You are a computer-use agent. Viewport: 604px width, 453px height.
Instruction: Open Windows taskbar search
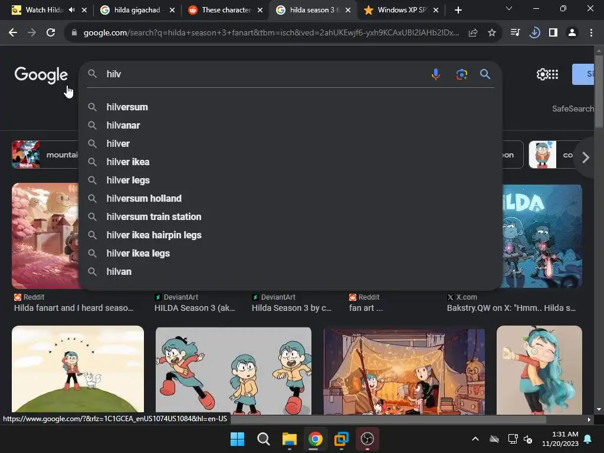click(264, 439)
